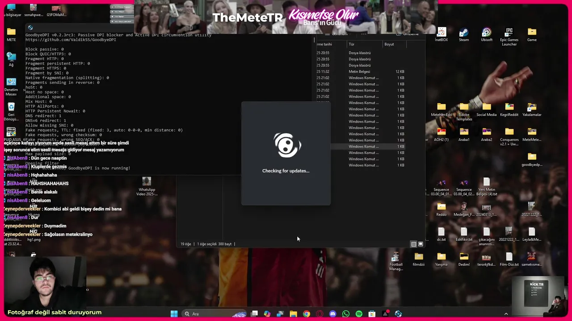Select the Editfikir.txt desktop file
The height and width of the screenshot is (321, 572).
(464, 235)
